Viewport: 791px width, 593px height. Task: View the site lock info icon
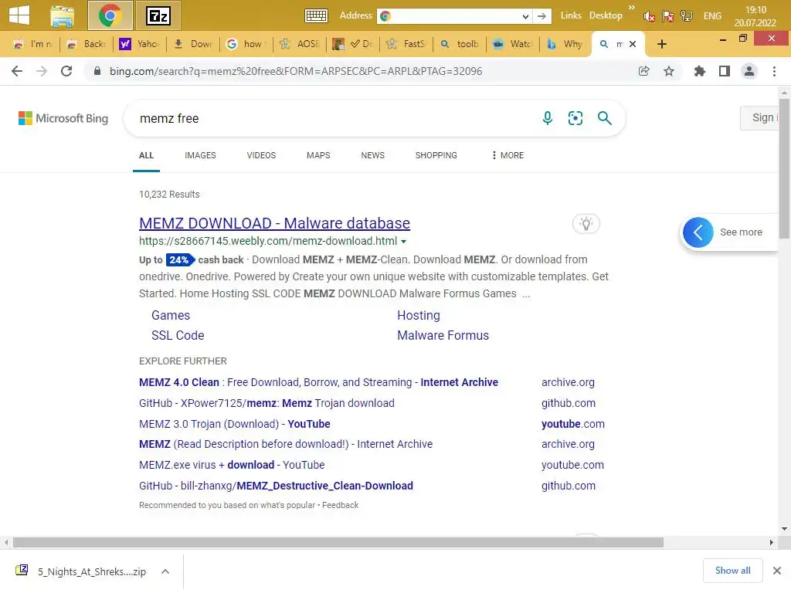[x=97, y=71]
